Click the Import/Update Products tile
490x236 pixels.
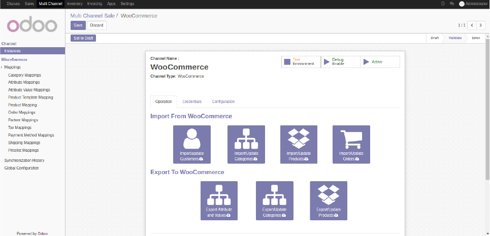299,145
